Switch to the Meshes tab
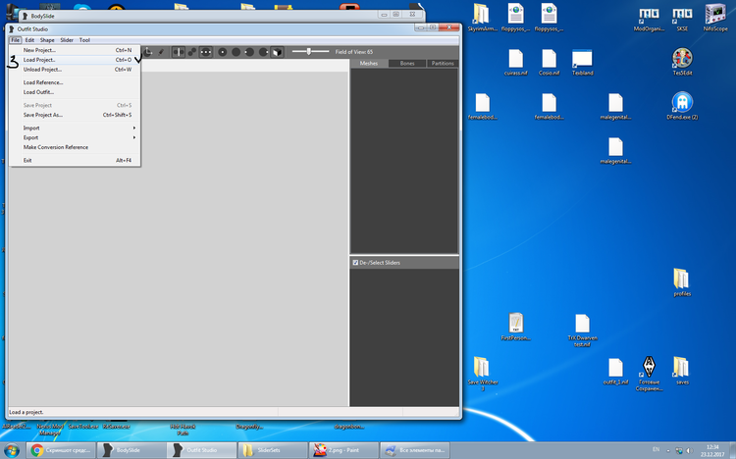 tap(369, 64)
